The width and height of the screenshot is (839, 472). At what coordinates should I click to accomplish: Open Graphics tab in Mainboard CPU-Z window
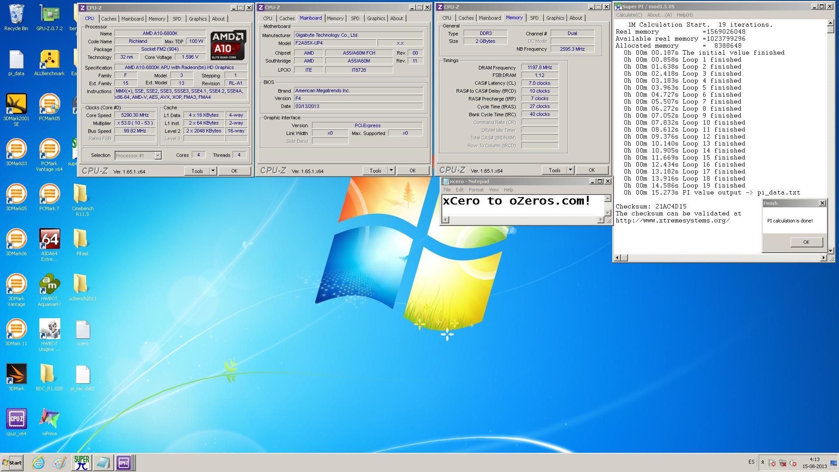click(376, 18)
